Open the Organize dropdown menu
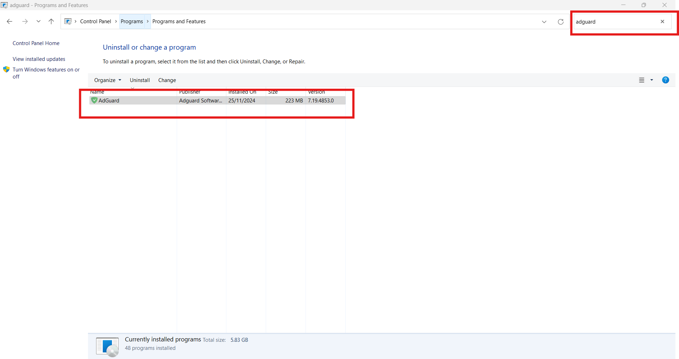The height and width of the screenshot is (359, 679). point(108,80)
